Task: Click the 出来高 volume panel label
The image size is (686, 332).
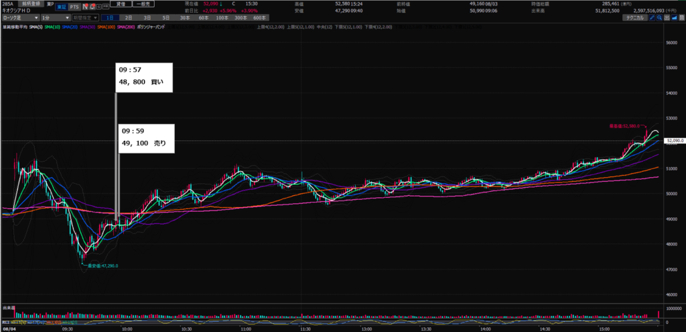Action: 8,308
